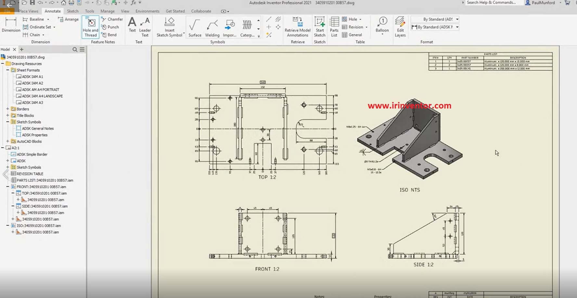This screenshot has height=298, width=577.
Task: Expand the Borders node
Action: [x=7, y=109]
